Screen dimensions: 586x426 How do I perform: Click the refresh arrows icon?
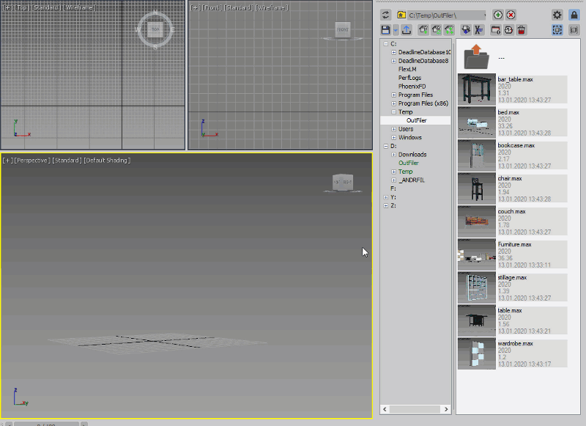point(386,15)
